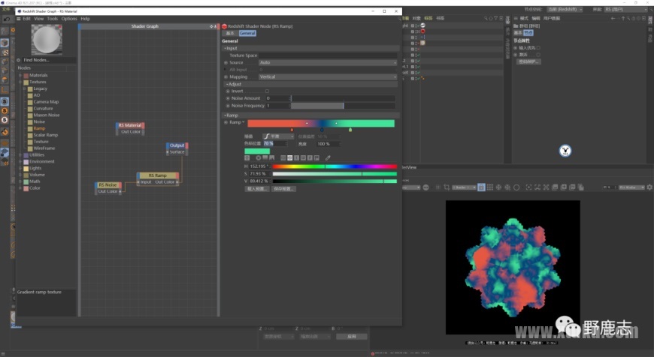This screenshot has height=357, width=654.
Task: Click the orange axis L icon in left toolbar
Action: point(5,89)
